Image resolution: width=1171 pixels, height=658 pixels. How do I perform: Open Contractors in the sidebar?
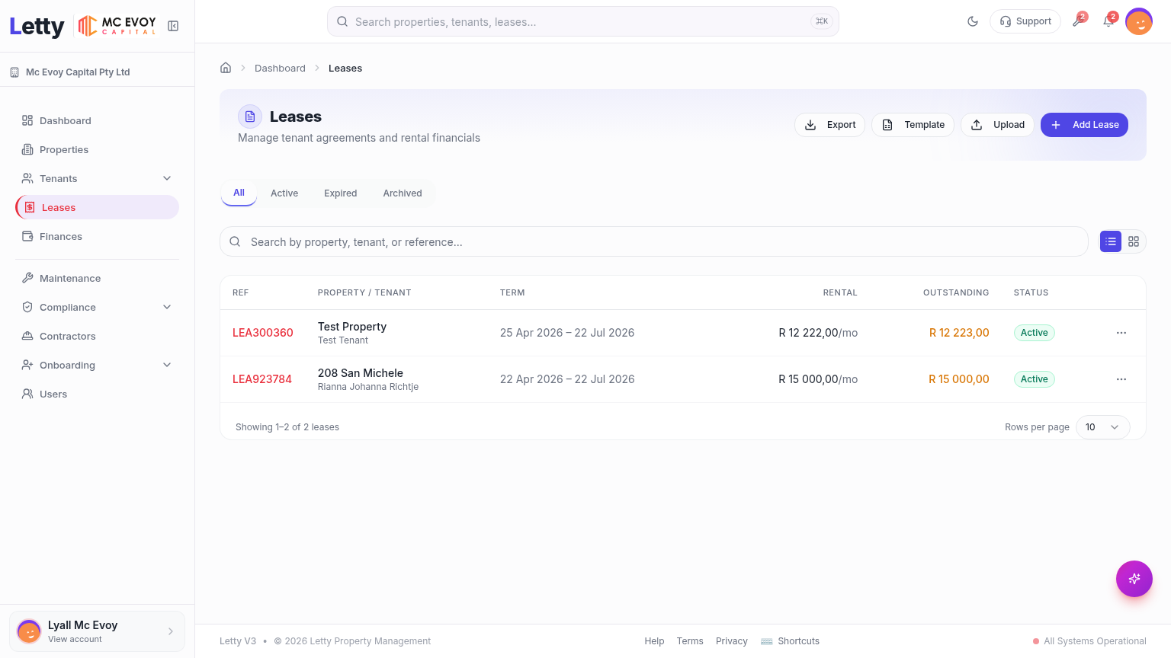[97, 336]
